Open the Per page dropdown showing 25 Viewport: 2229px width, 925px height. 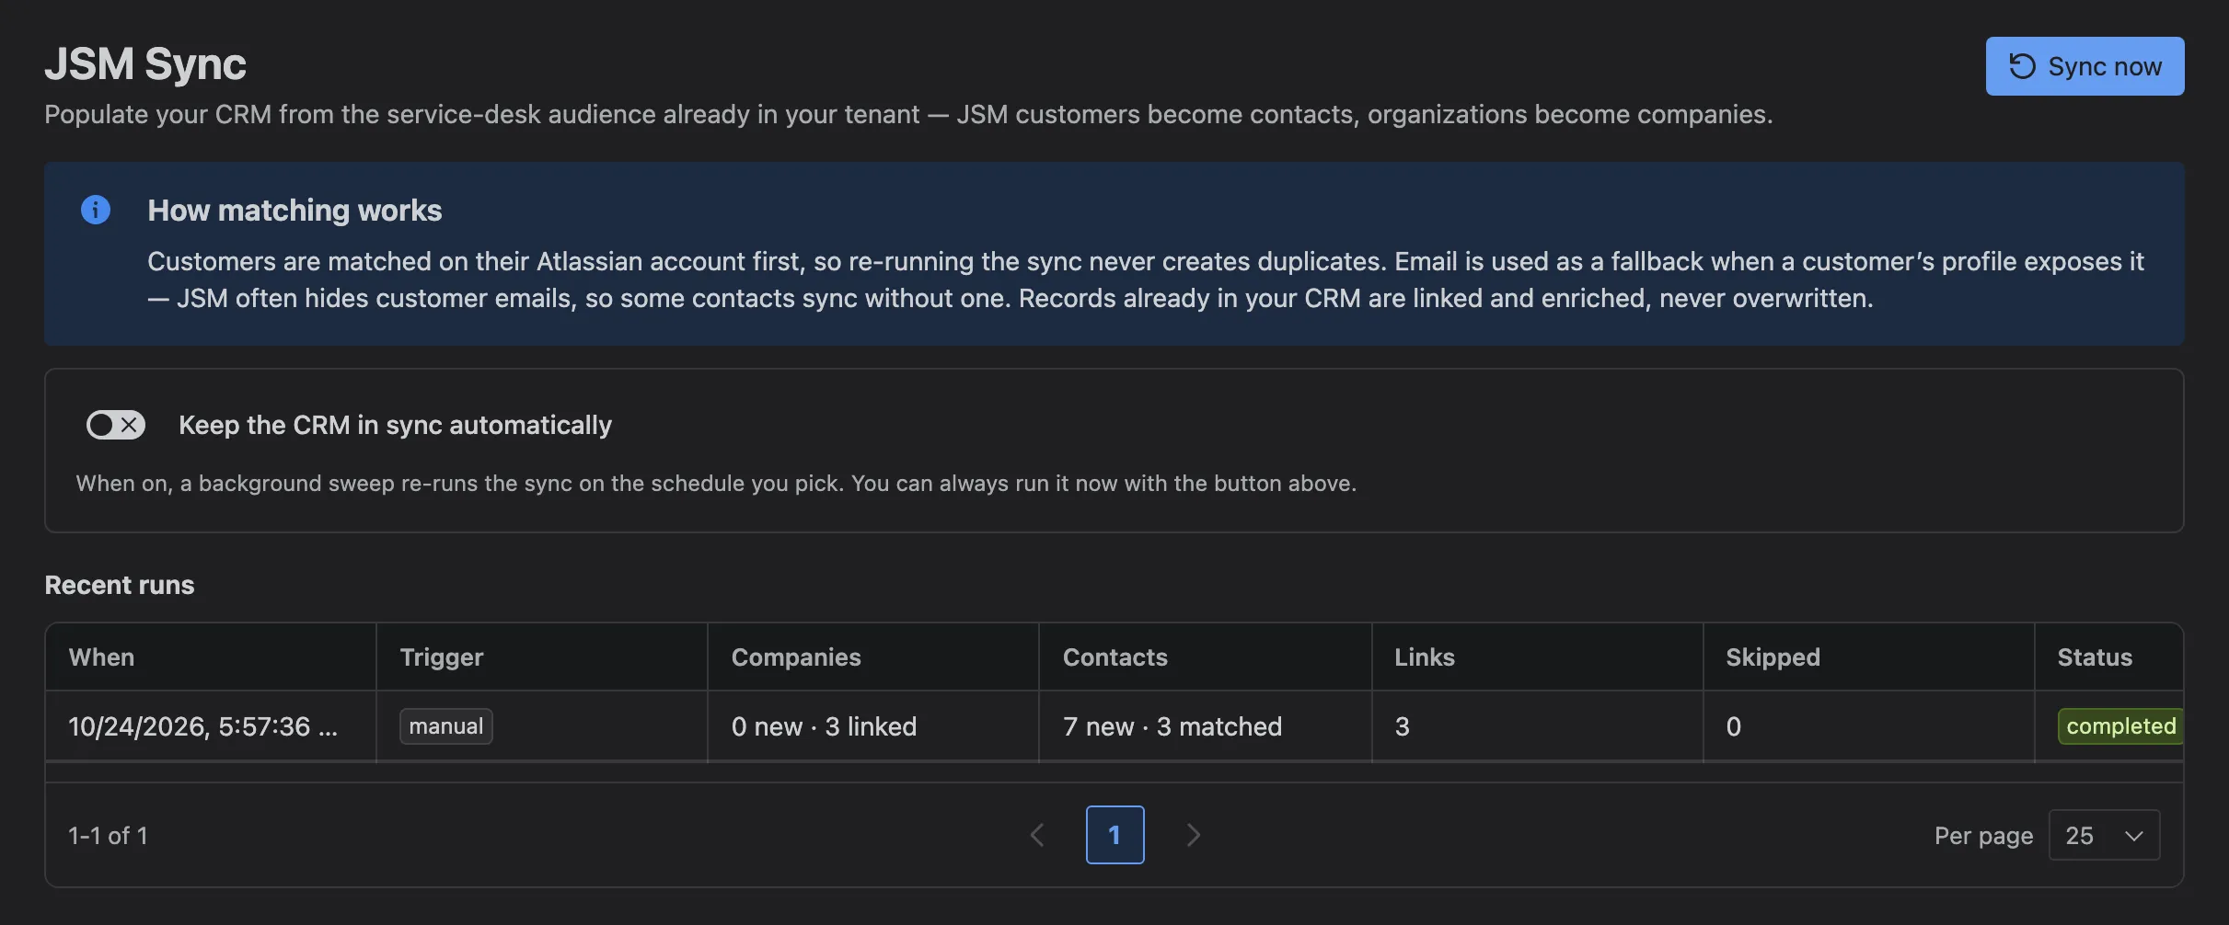pos(2104,835)
